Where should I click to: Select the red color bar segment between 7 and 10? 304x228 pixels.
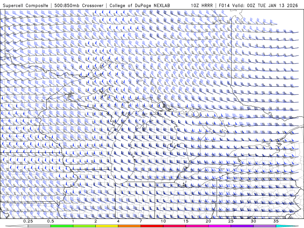click(x=152, y=226)
